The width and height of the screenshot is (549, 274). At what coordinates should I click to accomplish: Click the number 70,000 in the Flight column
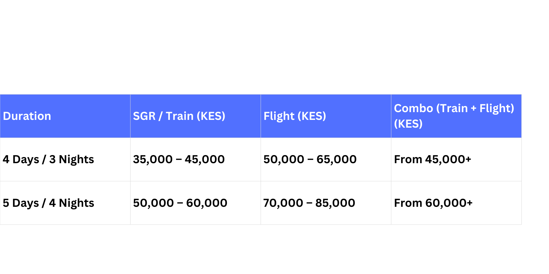coord(283,203)
